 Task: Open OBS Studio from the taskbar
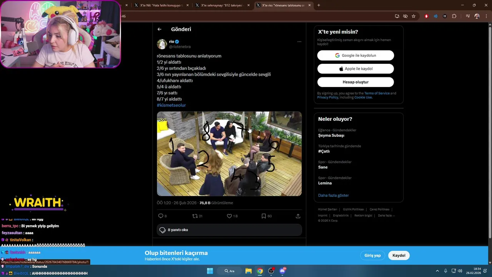[271, 271]
